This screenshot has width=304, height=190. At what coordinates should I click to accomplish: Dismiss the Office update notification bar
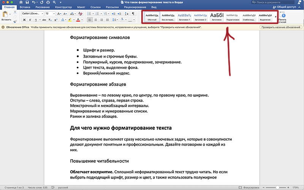(3, 27)
